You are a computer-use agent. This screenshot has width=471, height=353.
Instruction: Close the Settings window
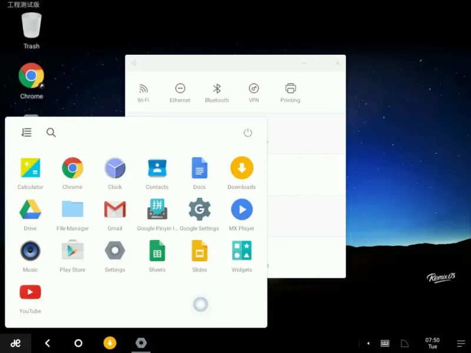[x=337, y=63]
